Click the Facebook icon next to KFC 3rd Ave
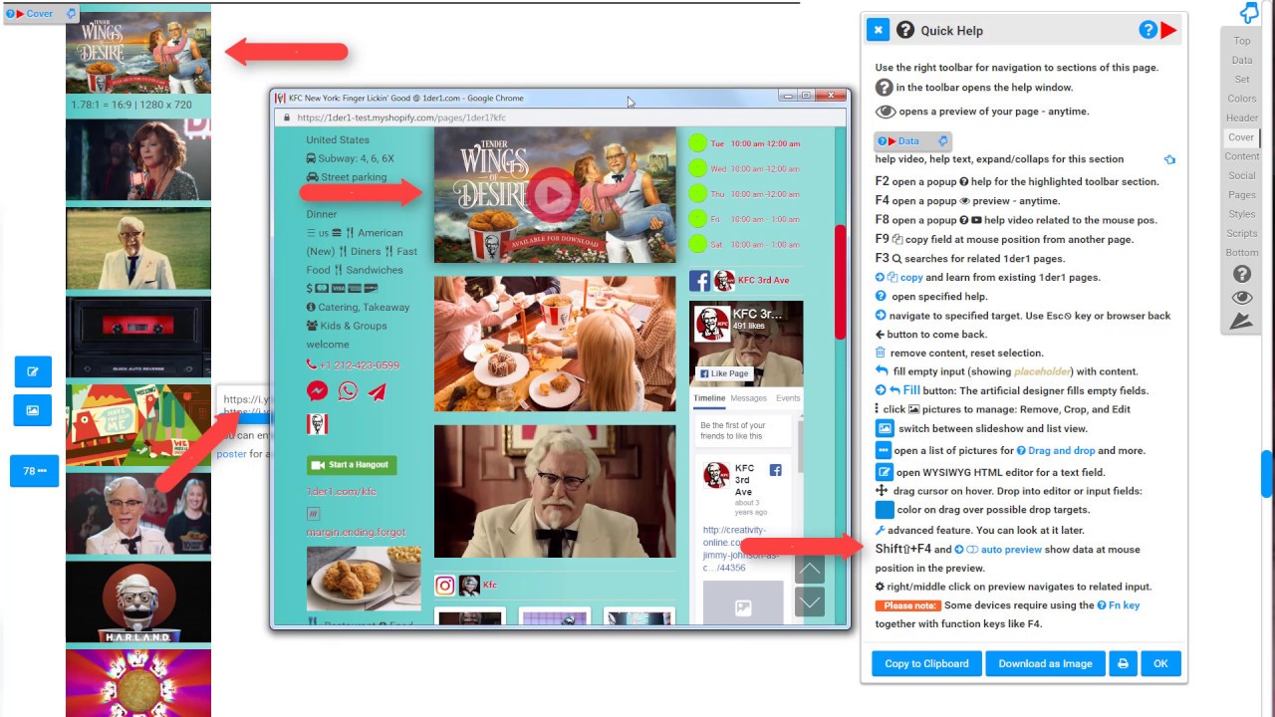The width and height of the screenshot is (1275, 717). [x=699, y=281]
